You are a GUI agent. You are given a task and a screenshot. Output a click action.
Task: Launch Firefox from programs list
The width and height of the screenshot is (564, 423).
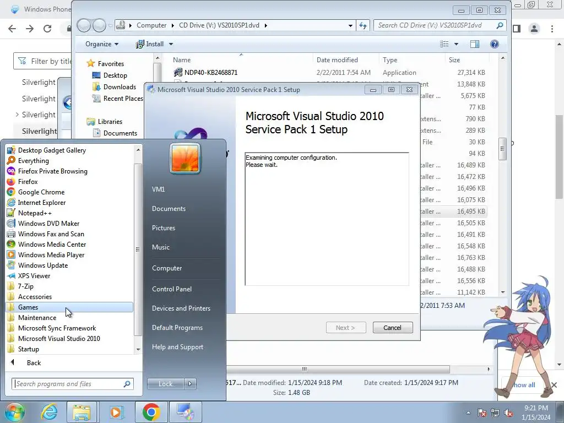pyautogui.click(x=28, y=182)
